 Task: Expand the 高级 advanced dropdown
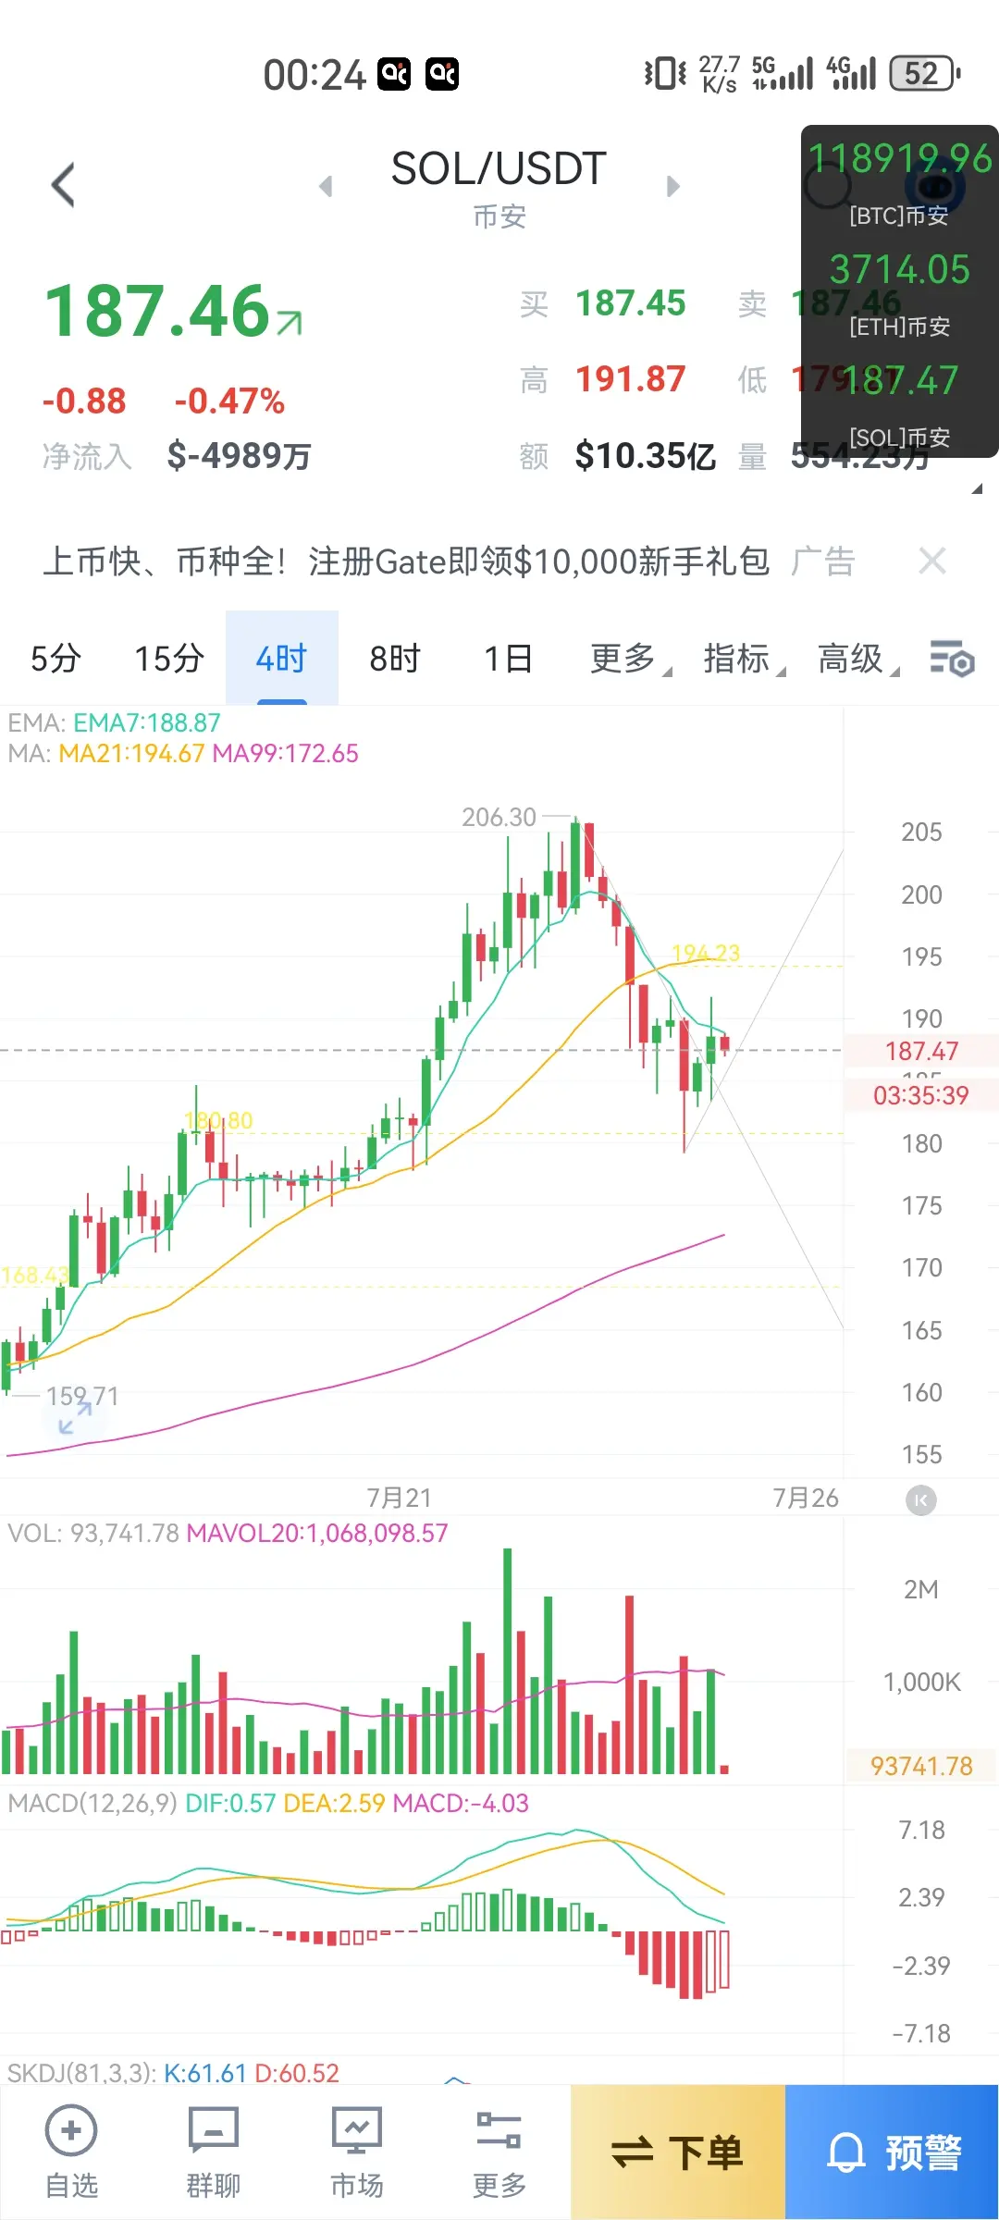(x=858, y=659)
